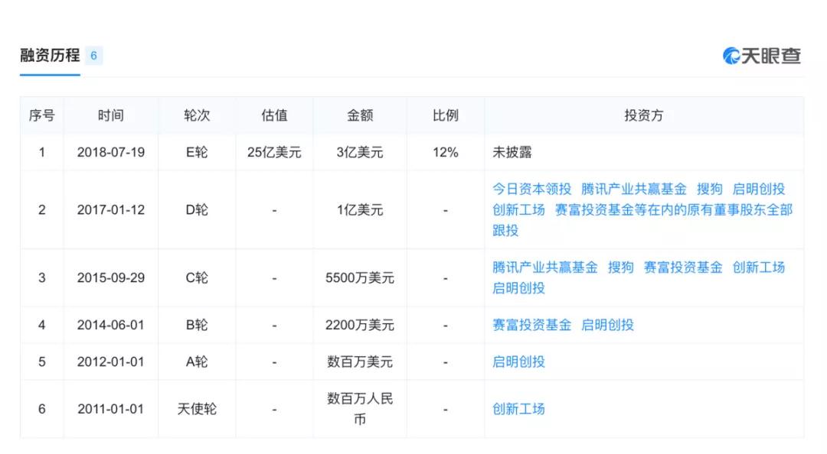The width and height of the screenshot is (827, 454).
Task: Open 创新工场 in the 天使轮 row
Action: tap(518, 409)
